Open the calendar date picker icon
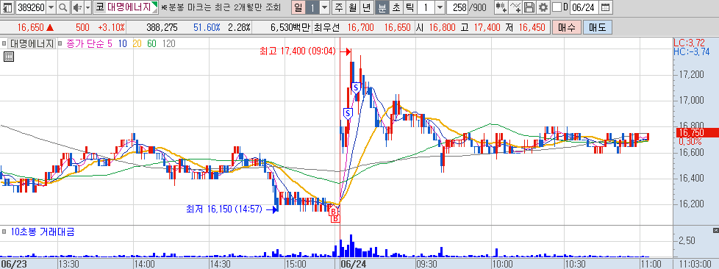Viewport: 719px width, 269px height. (606, 7)
